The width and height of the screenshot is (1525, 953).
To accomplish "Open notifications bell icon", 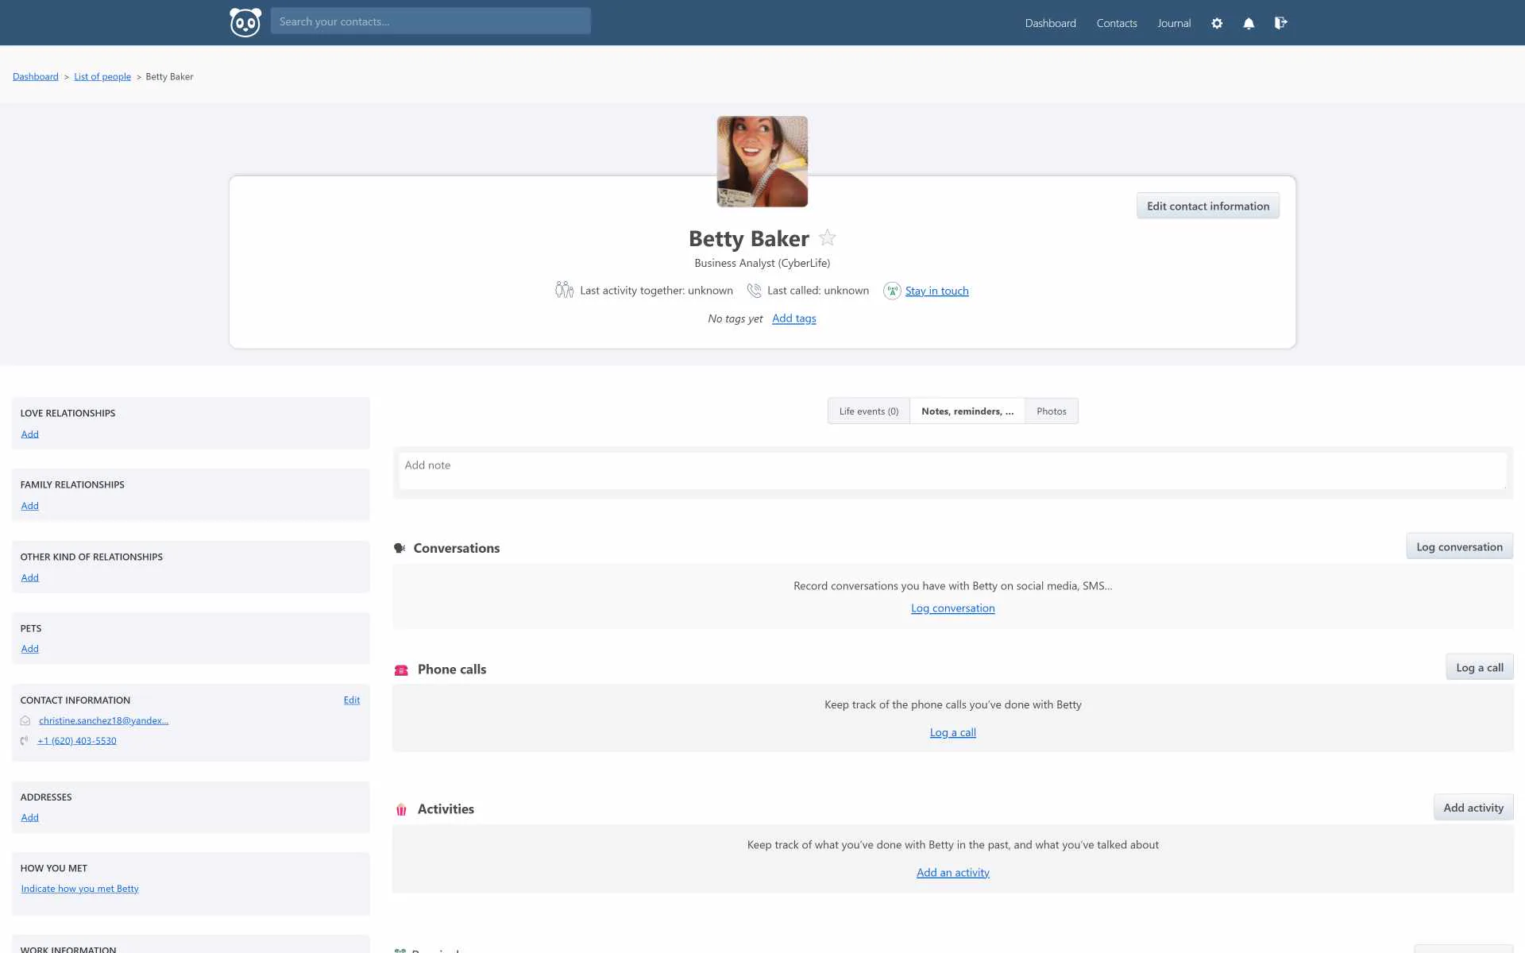I will 1249,23.
